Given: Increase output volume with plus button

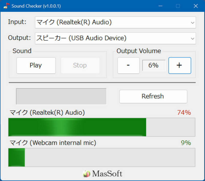Looking at the screenshot, I should click(179, 65).
